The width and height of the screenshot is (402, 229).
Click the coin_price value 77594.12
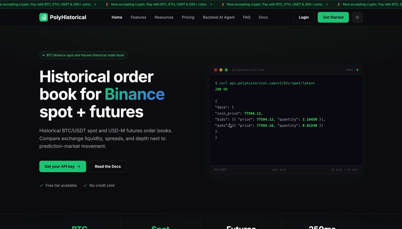pyautogui.click(x=253, y=113)
